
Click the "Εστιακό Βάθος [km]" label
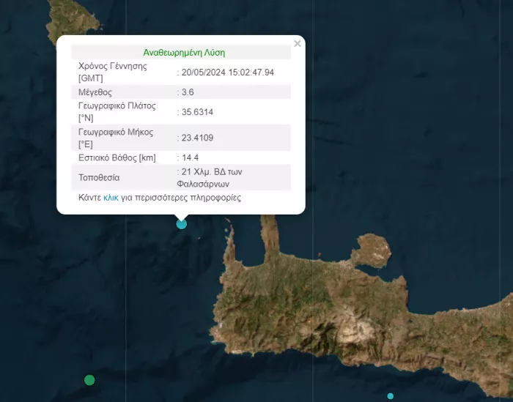tap(117, 157)
